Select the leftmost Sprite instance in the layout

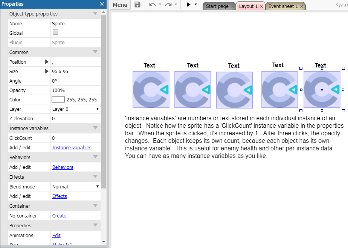tap(151, 90)
